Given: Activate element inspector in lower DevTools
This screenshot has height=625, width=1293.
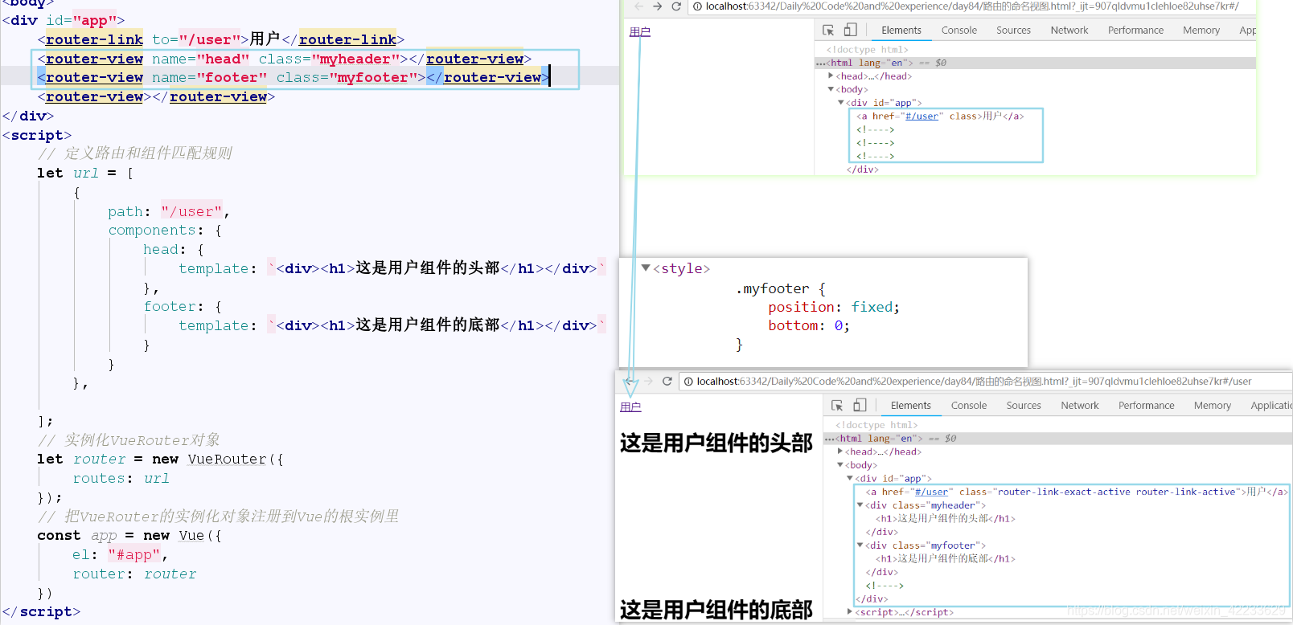Looking at the screenshot, I should coord(837,406).
